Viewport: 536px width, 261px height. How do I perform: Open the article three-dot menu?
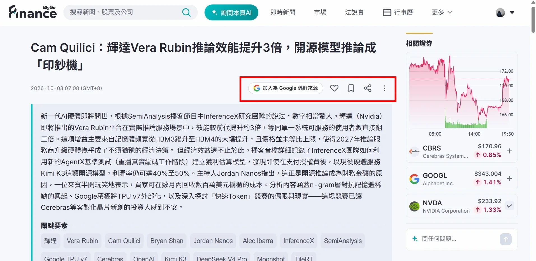tap(384, 88)
